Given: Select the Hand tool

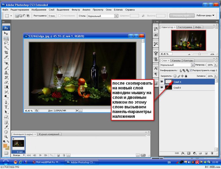Looking at the screenshot, I should (6, 132).
